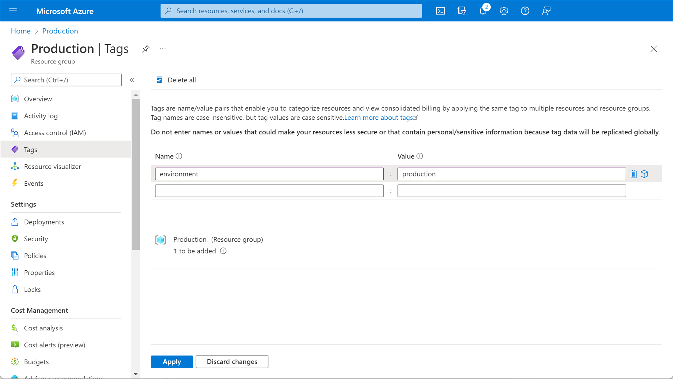Open Cloud Shell from top bar
The height and width of the screenshot is (379, 673).
coord(440,11)
